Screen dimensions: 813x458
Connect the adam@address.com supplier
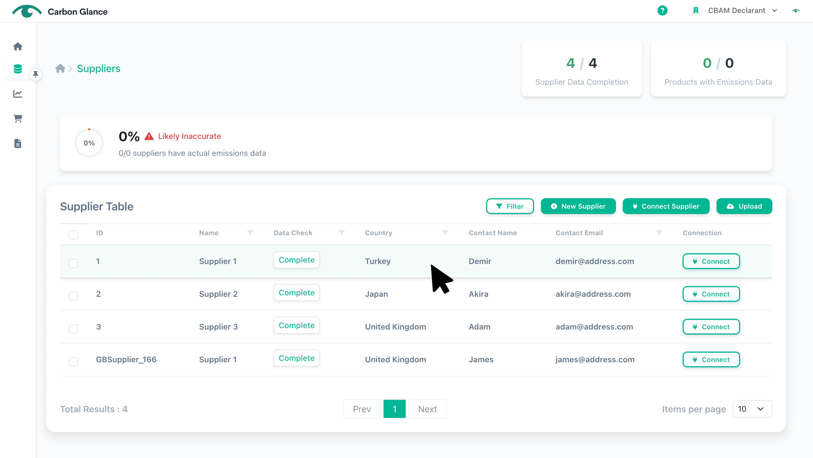(711, 327)
